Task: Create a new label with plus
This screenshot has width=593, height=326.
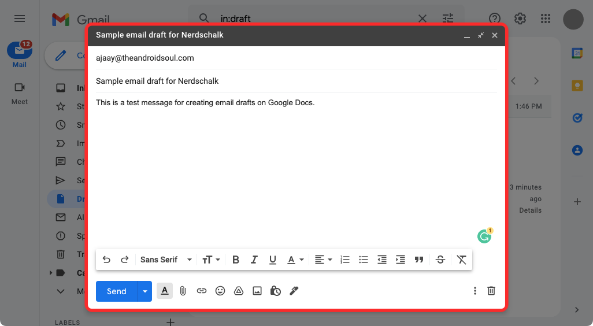Action: [x=171, y=322]
